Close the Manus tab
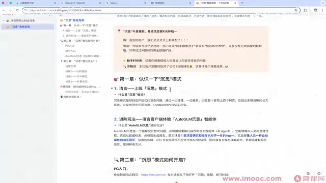Image resolution: width=326 pixels, height=183 pixels. tap(145, 3)
